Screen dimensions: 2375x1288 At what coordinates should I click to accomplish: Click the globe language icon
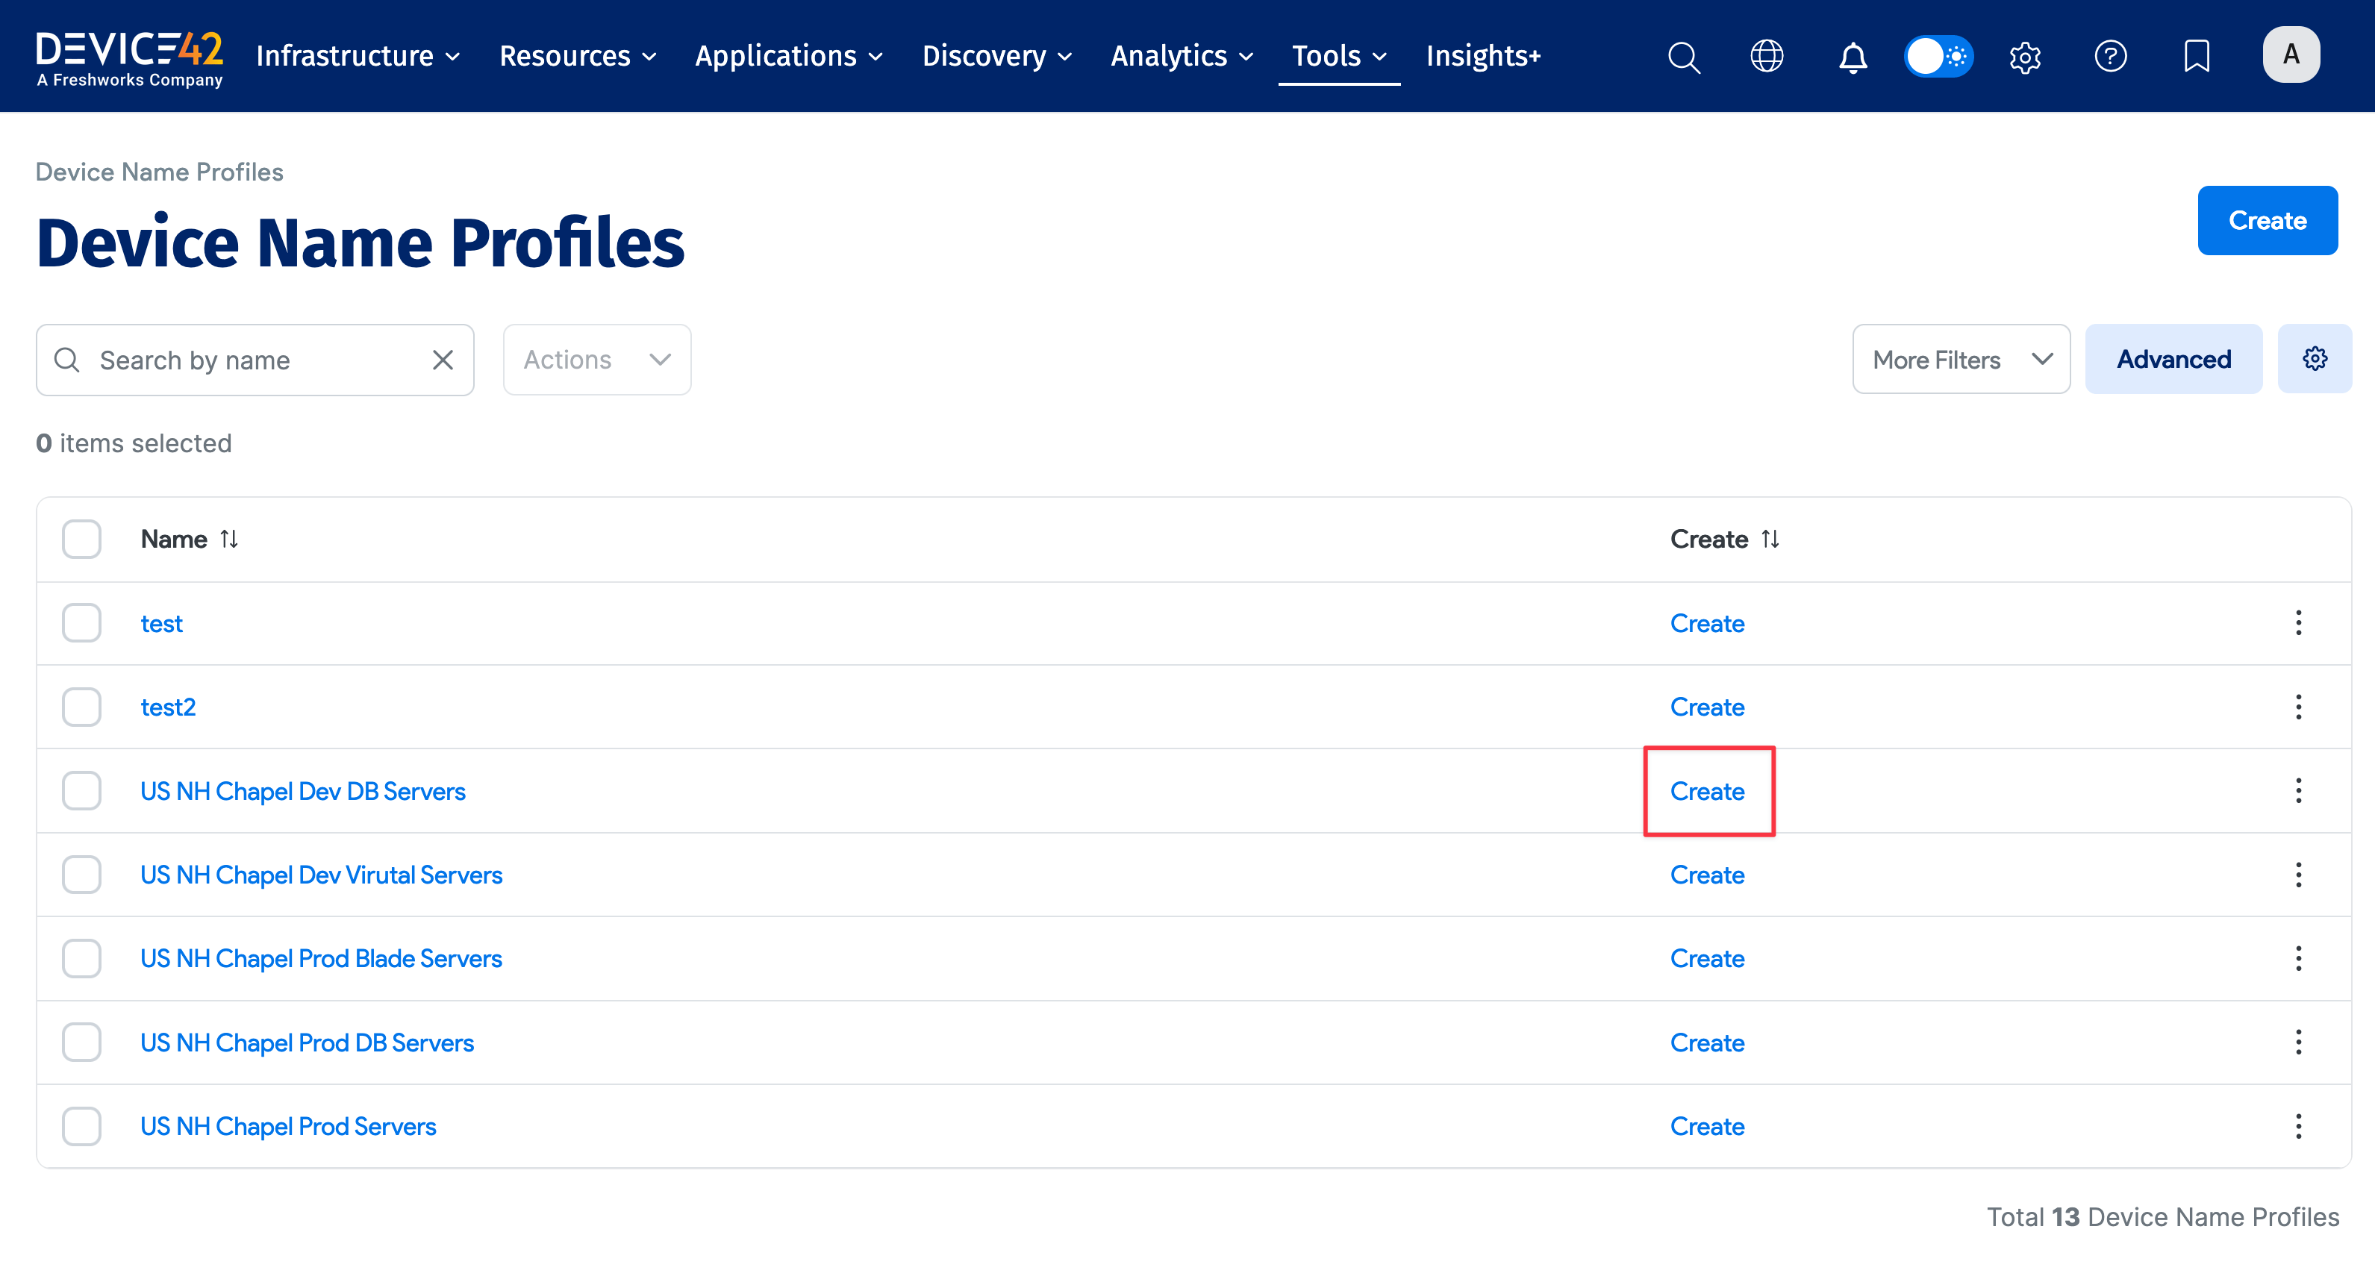pyautogui.click(x=1767, y=56)
